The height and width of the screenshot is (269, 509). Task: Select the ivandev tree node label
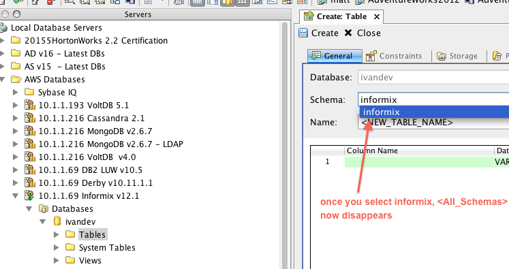coord(80,221)
